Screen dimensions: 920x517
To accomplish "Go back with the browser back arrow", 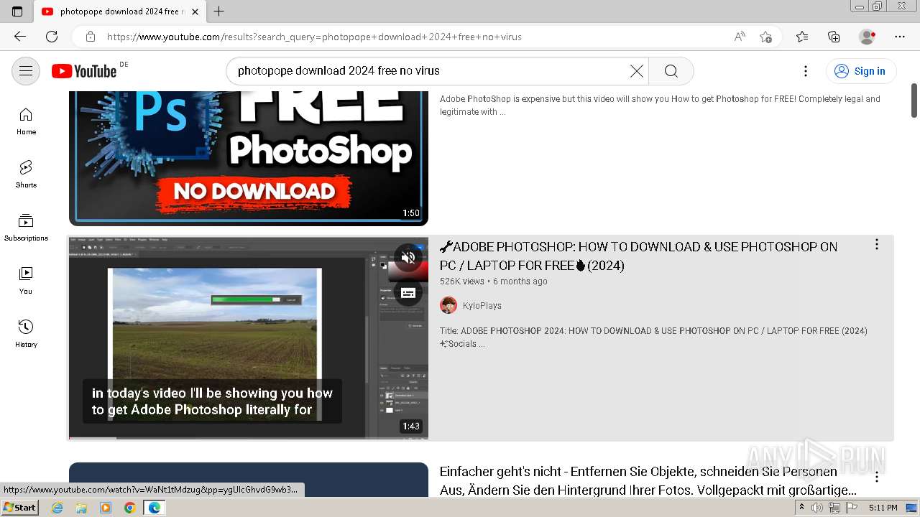I will (20, 37).
